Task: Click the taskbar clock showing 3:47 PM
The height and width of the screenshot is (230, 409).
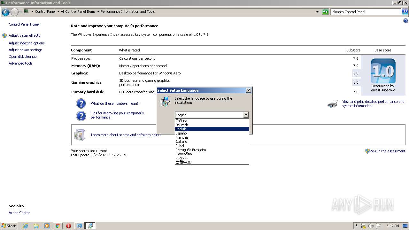Action: 392,226
